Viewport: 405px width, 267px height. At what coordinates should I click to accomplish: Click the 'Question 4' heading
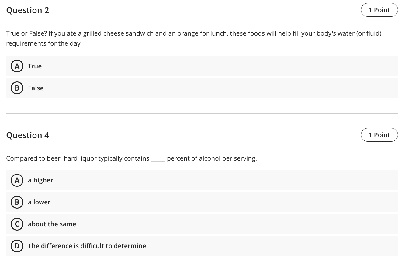(28, 135)
